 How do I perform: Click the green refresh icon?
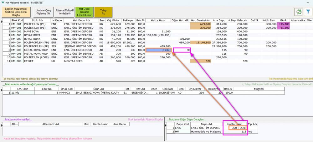click(x=299, y=12)
